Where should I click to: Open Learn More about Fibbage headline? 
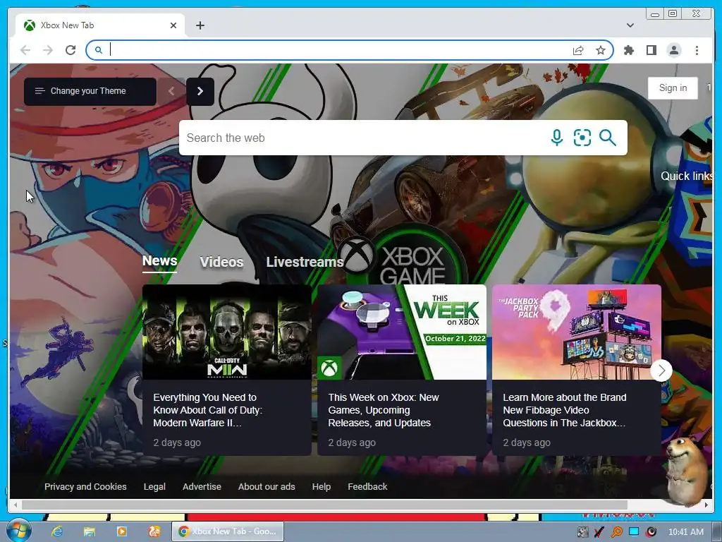point(565,410)
